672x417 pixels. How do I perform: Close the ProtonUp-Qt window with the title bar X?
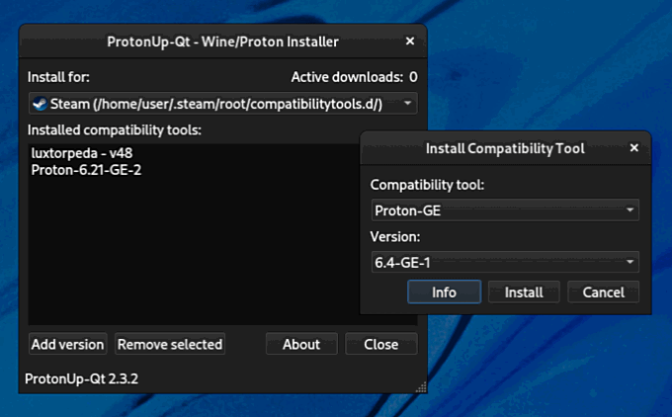410,42
